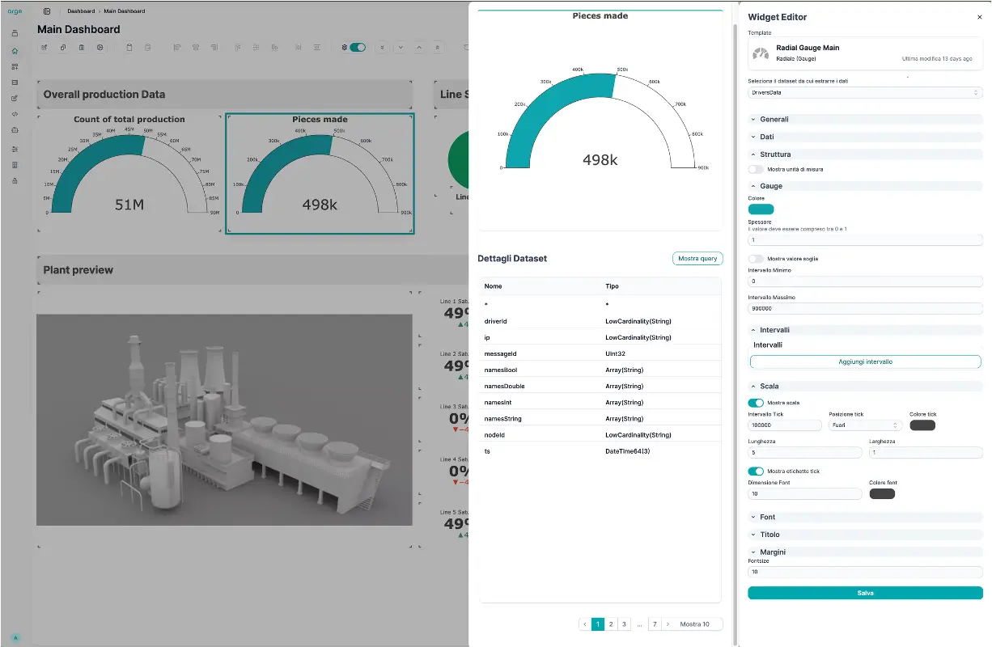This screenshot has height=647, width=992.
Task: Click the home icon in left sidebar
Action: [x=15, y=51]
